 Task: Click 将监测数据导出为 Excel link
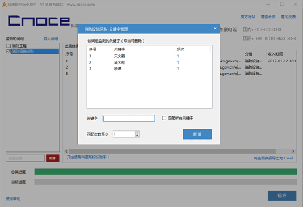pos(273,158)
